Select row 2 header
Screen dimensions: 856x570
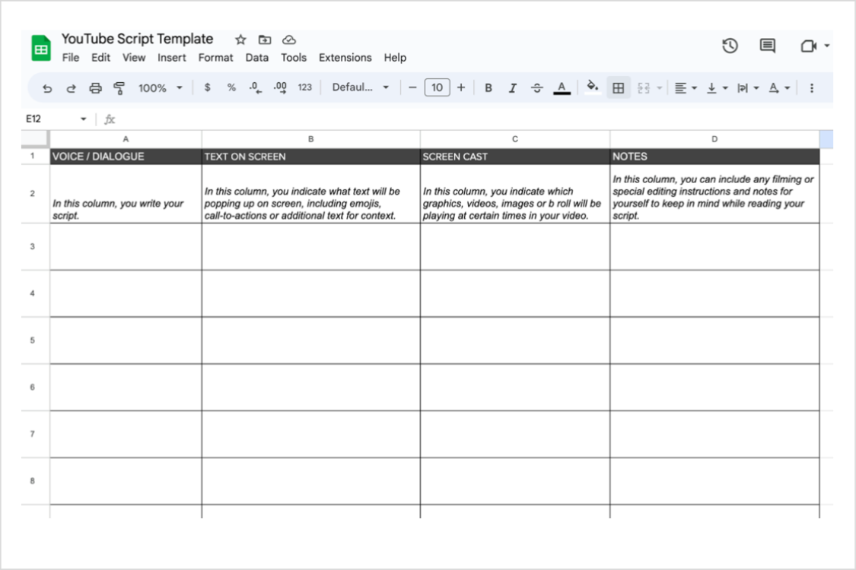pos(33,194)
